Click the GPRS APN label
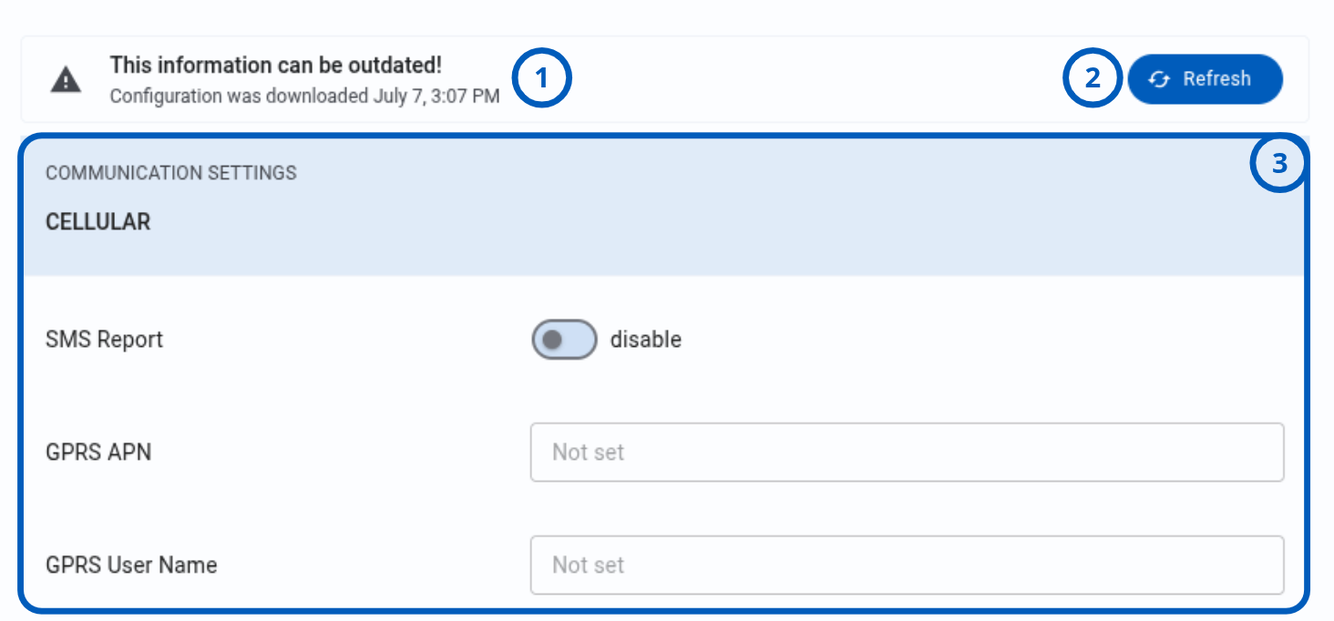 (x=98, y=452)
